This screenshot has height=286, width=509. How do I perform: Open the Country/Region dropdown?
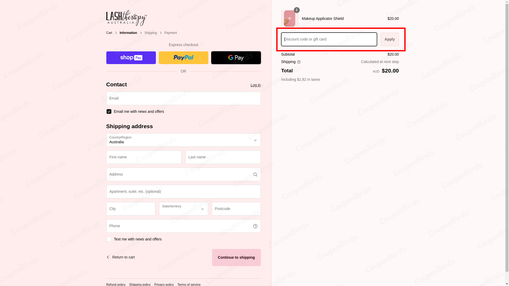click(183, 140)
